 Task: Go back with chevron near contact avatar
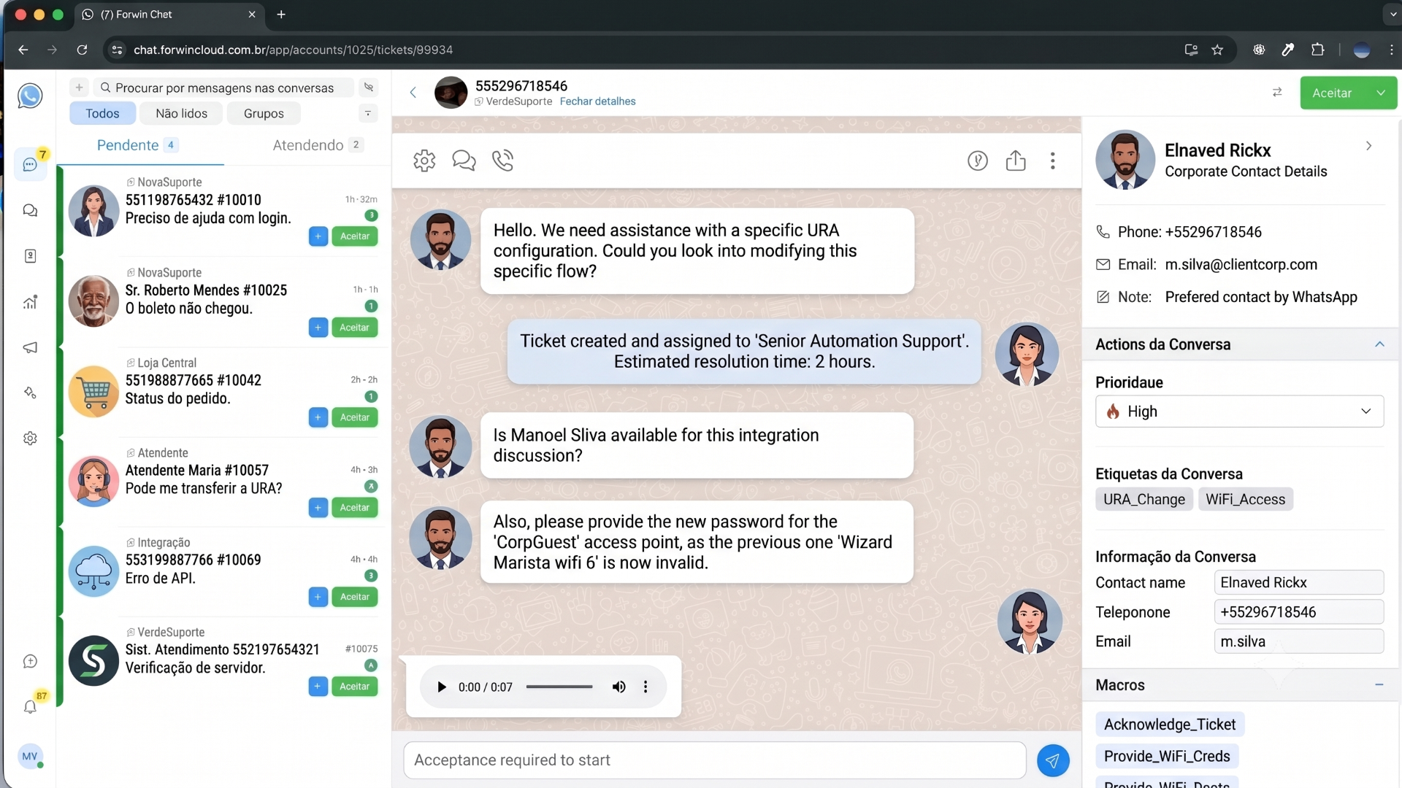[413, 92]
